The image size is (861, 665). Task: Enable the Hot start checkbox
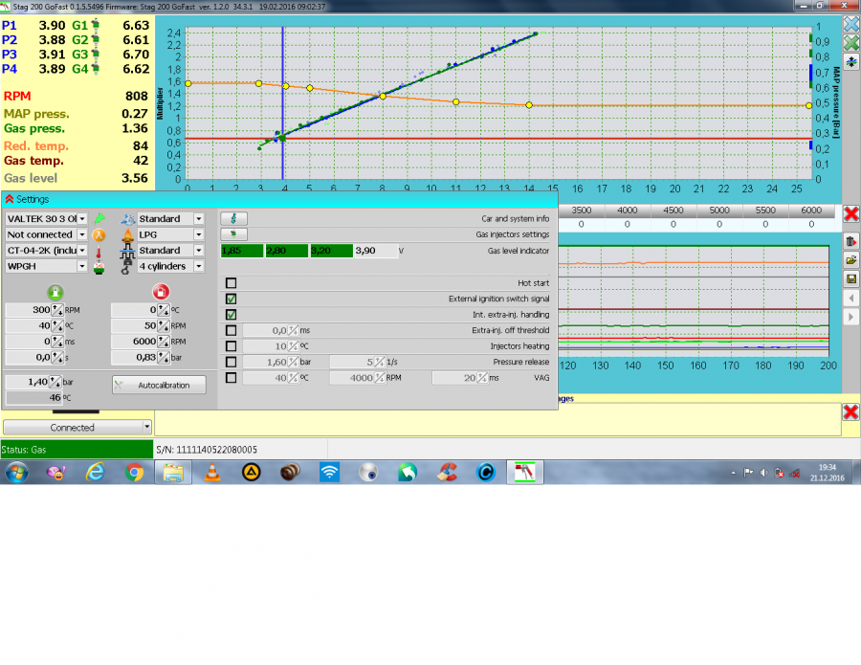pos(231,283)
